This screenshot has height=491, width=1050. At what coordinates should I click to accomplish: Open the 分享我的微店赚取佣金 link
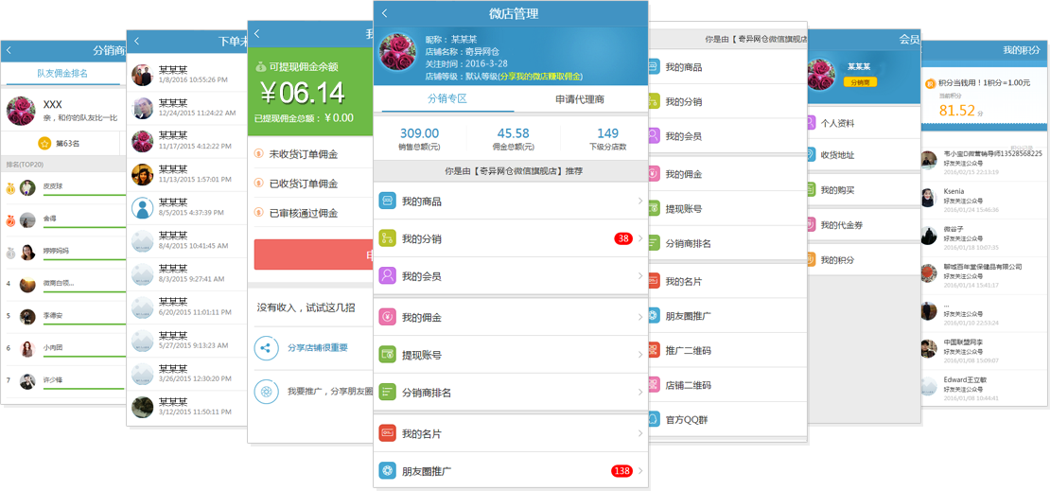pyautogui.click(x=540, y=76)
